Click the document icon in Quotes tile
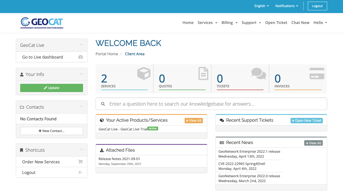The width and height of the screenshot is (343, 196). [203, 73]
